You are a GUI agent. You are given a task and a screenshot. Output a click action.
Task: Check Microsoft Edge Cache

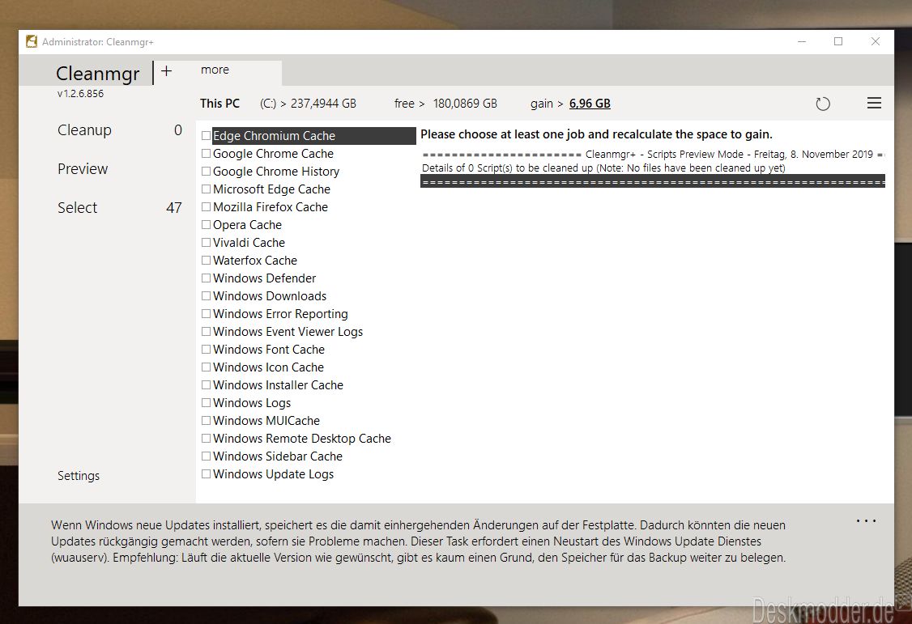point(206,189)
